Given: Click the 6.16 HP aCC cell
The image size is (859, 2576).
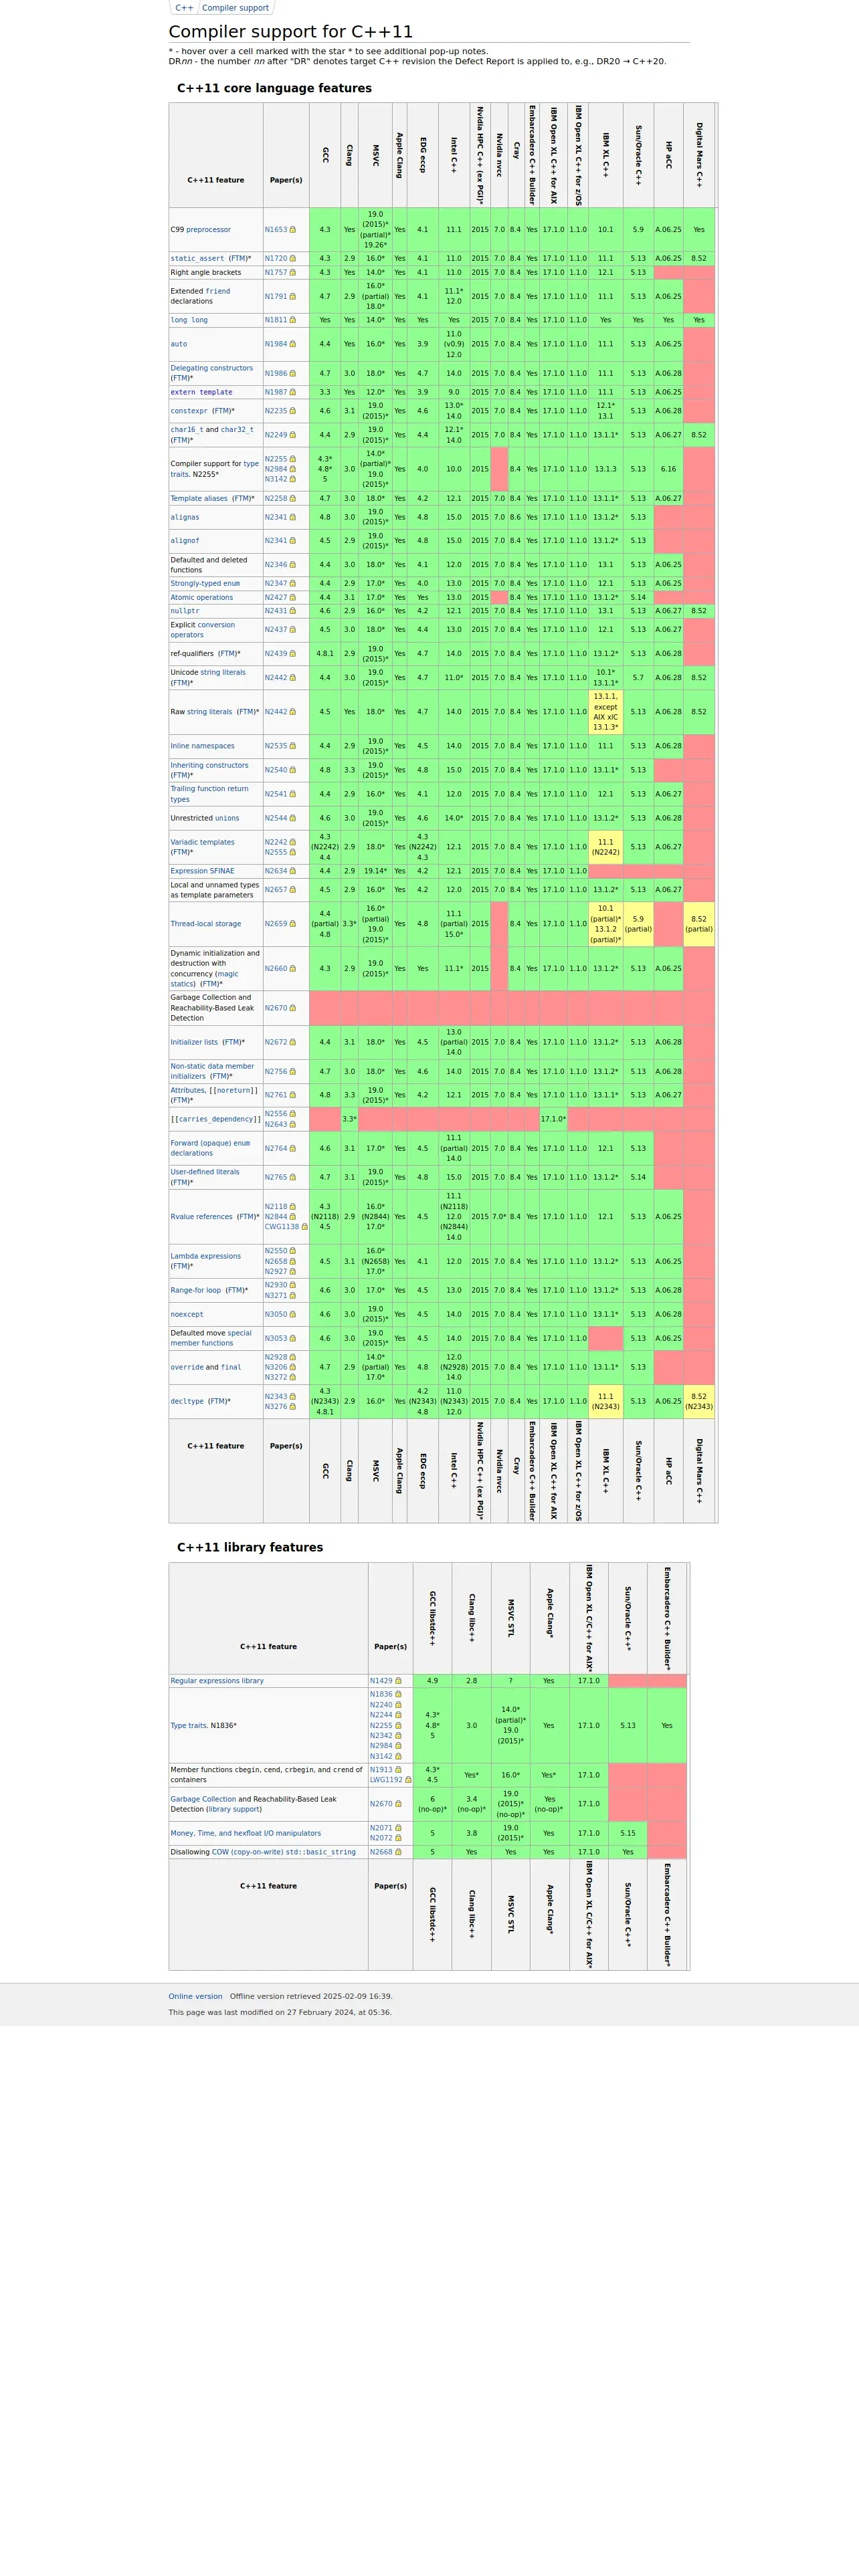Looking at the screenshot, I should [668, 469].
